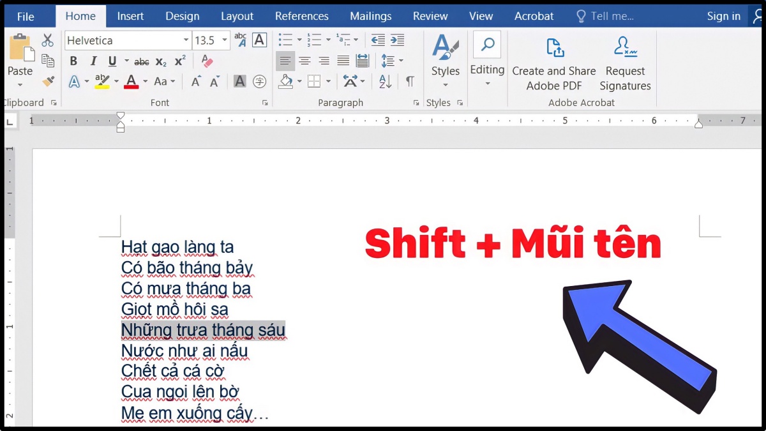Enable justified alignment
Viewport: 766px width, 431px height.
(x=343, y=60)
